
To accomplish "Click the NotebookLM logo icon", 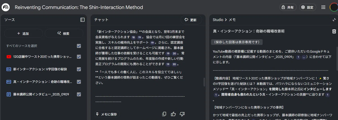I will click(x=6, y=7).
